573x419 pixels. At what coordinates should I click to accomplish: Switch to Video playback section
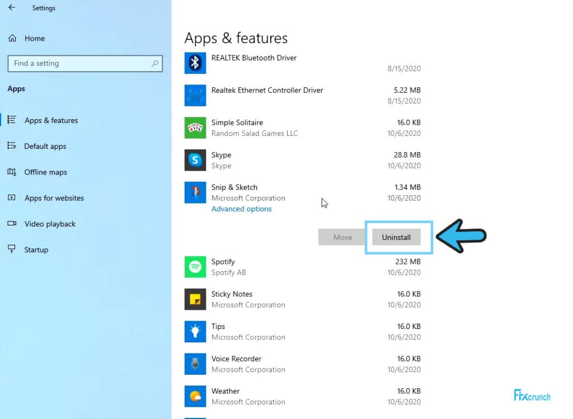(x=50, y=224)
